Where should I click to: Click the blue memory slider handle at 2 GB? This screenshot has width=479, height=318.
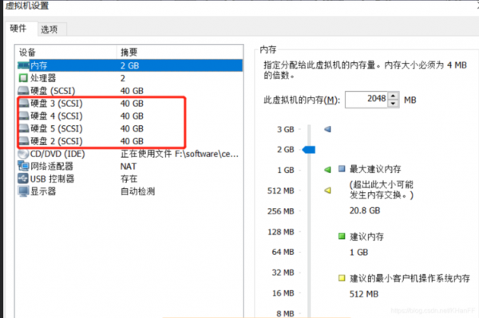308,150
